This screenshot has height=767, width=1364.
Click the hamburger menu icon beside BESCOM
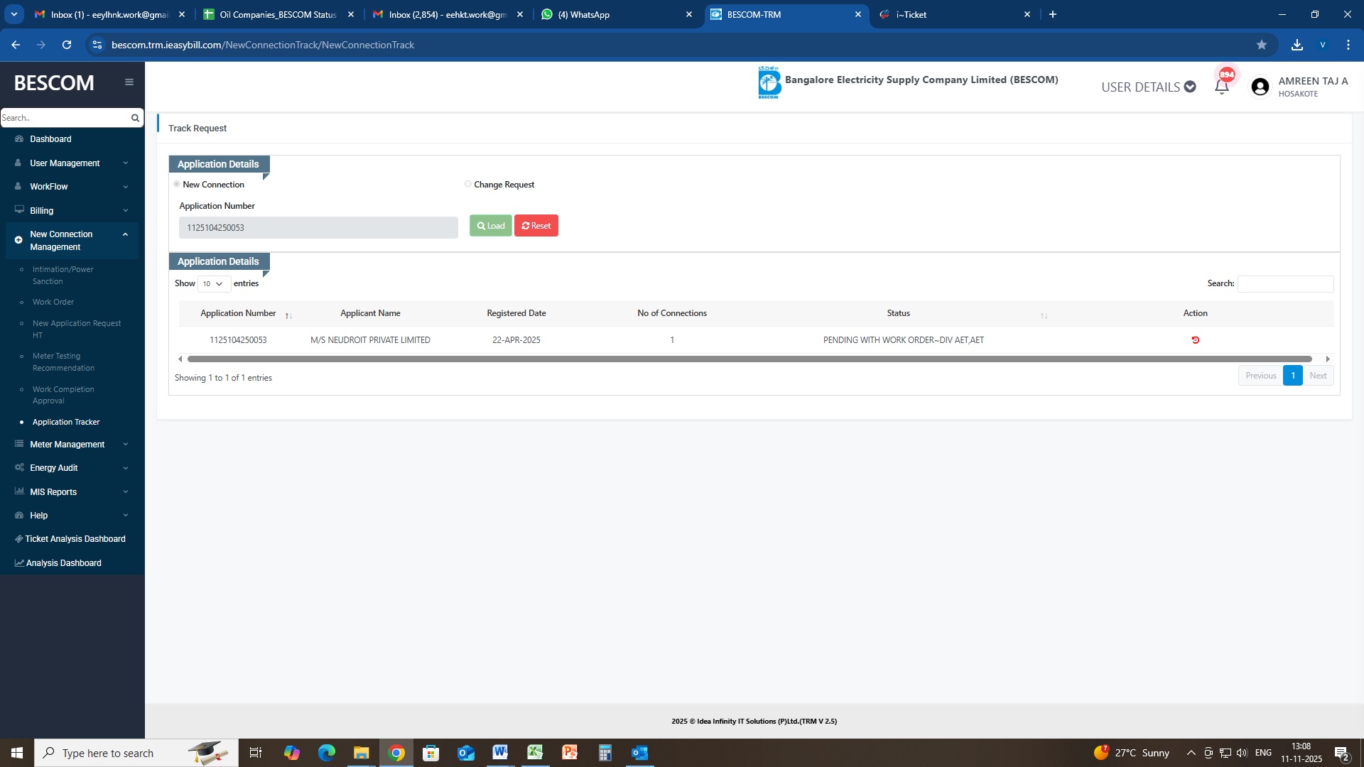pos(129,82)
